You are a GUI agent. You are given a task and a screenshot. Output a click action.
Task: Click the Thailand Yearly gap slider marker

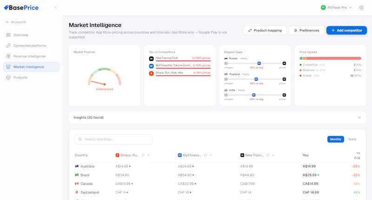[x=256, y=79]
